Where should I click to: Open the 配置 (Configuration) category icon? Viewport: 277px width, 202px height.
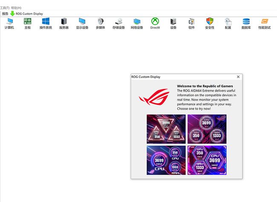point(228,23)
